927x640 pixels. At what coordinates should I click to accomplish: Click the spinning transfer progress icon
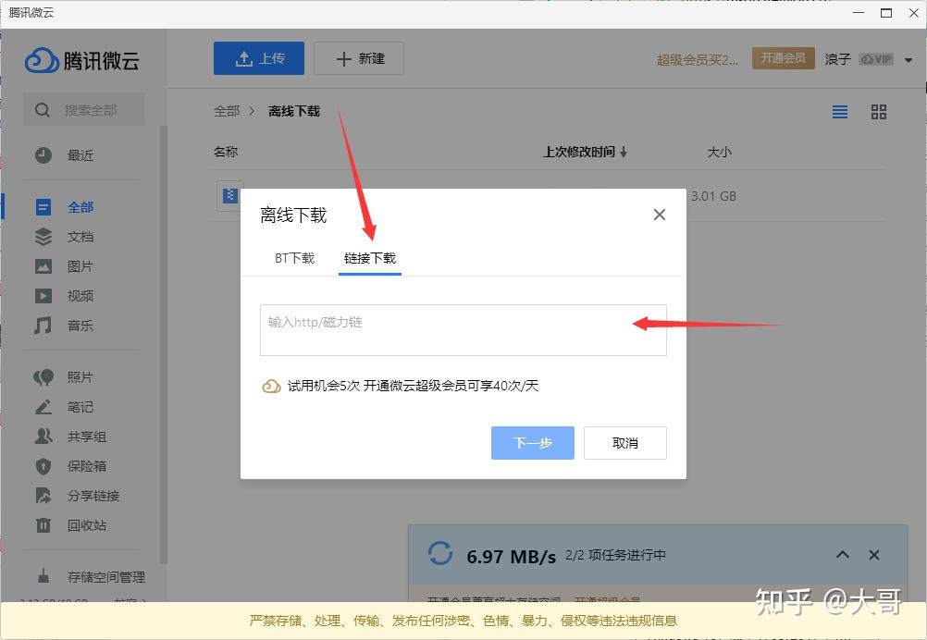coord(439,554)
